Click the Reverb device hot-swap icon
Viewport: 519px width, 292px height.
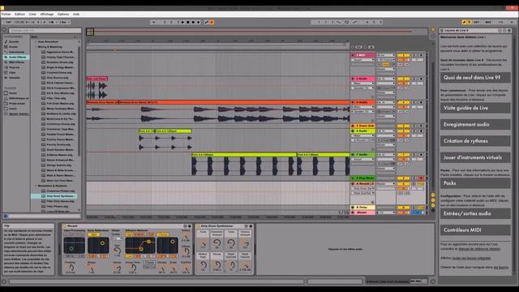pyautogui.click(x=185, y=226)
